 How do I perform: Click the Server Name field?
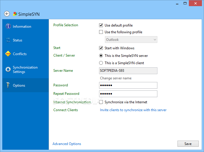(128, 71)
